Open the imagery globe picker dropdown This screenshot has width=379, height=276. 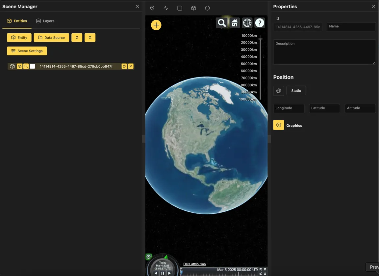click(247, 23)
